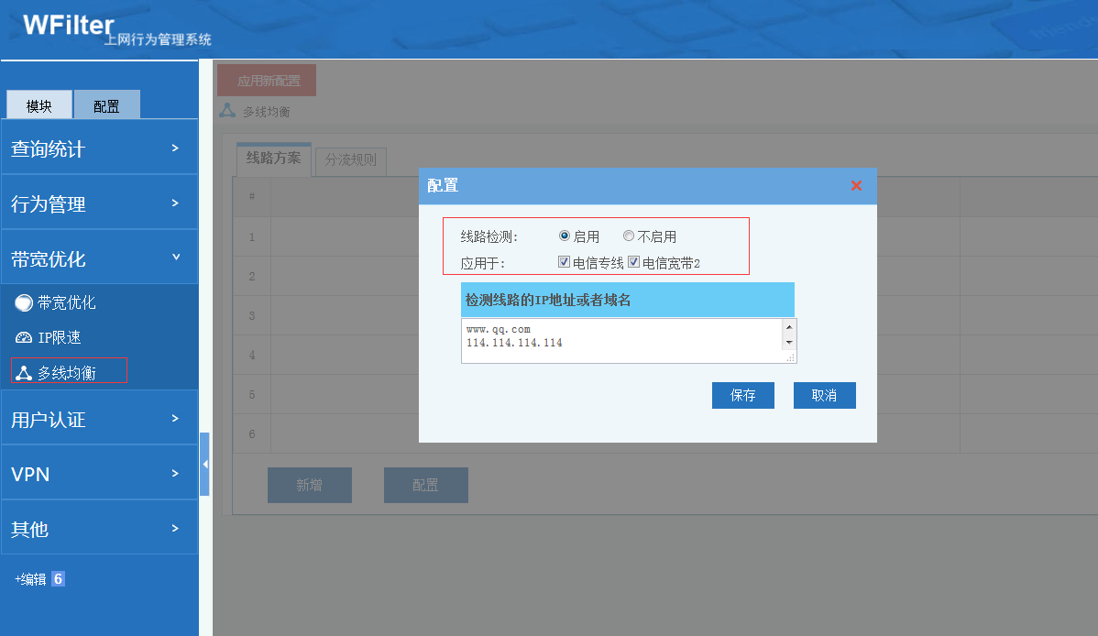Click the 取消 button
The width and height of the screenshot is (1098, 636).
click(824, 395)
